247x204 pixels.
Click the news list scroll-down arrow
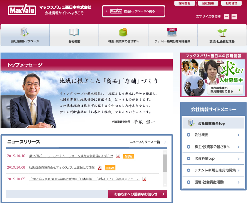tap(165, 184)
